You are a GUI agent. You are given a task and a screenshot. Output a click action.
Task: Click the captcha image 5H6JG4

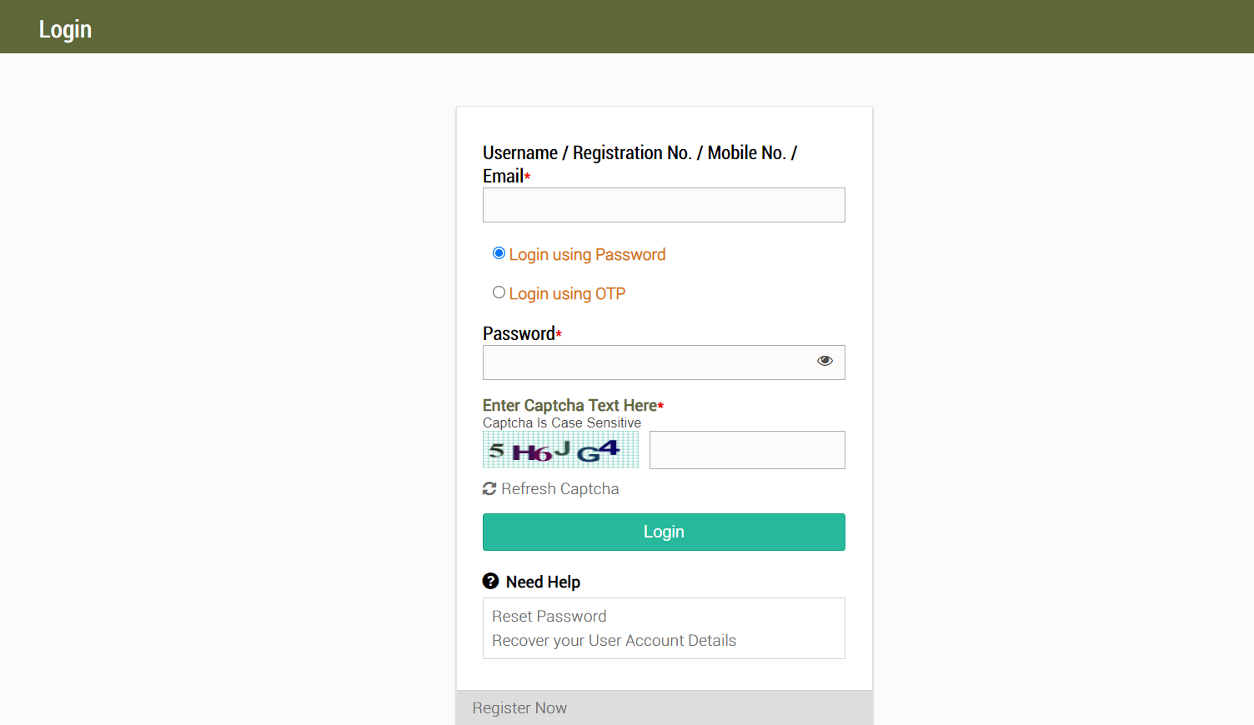[560, 450]
